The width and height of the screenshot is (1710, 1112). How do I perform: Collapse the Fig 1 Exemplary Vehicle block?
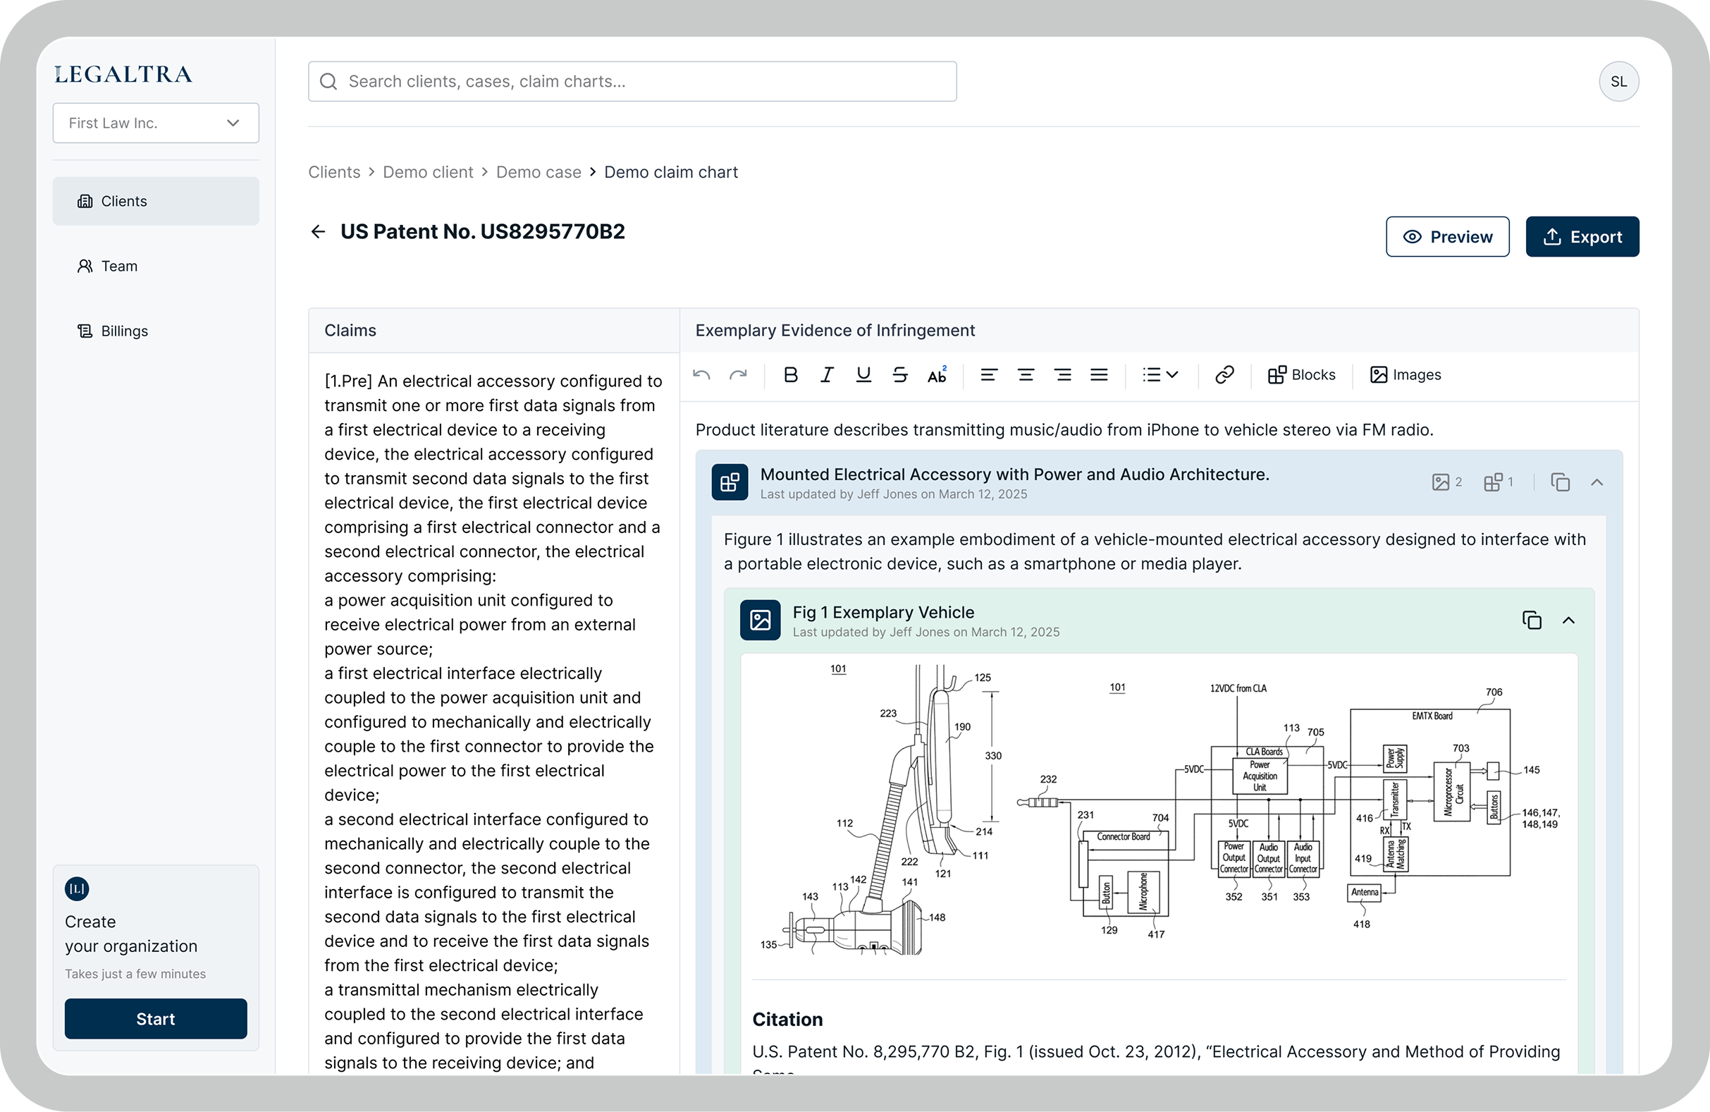1568,620
